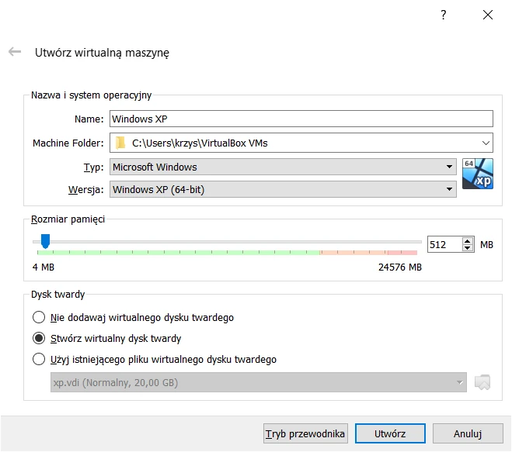Click the 'Wersja:' label
The image size is (512, 452).
click(86, 189)
